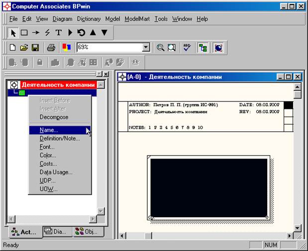Viewport: 308px width, 251px height.
Task: Switch to the Dia... tab
Action: pos(58,232)
